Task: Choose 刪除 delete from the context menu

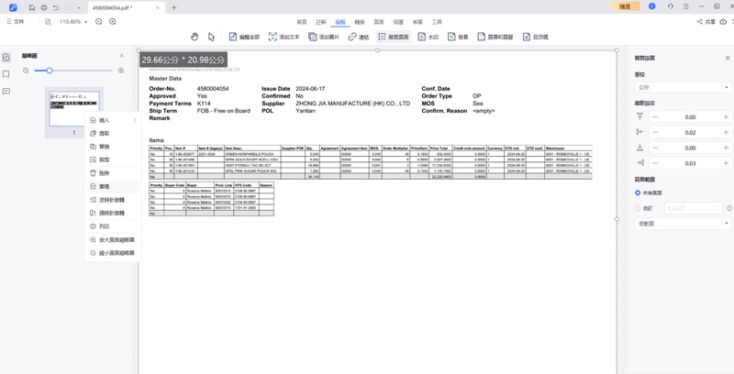Action: click(x=105, y=173)
